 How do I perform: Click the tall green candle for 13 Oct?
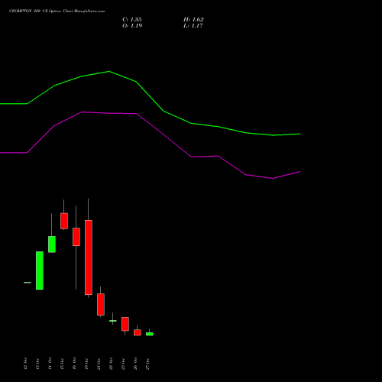(40, 270)
